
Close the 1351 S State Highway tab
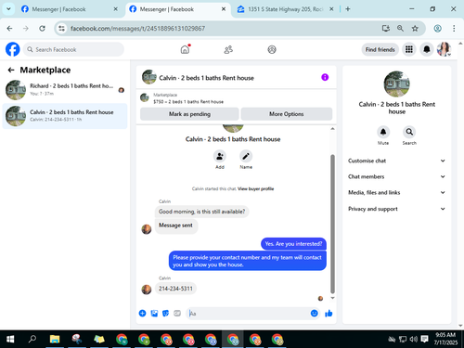point(331,9)
